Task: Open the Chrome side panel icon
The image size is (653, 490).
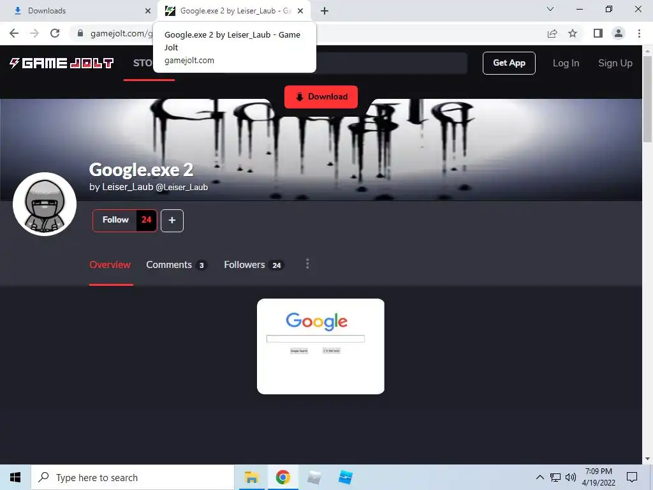Action: (x=598, y=33)
